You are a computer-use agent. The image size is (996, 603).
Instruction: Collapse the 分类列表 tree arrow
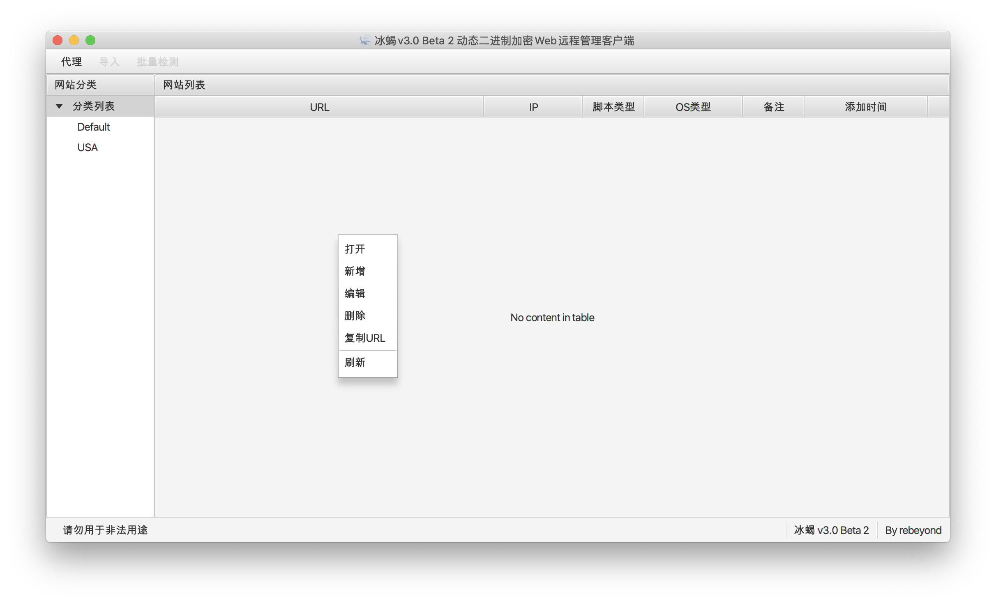(x=59, y=106)
